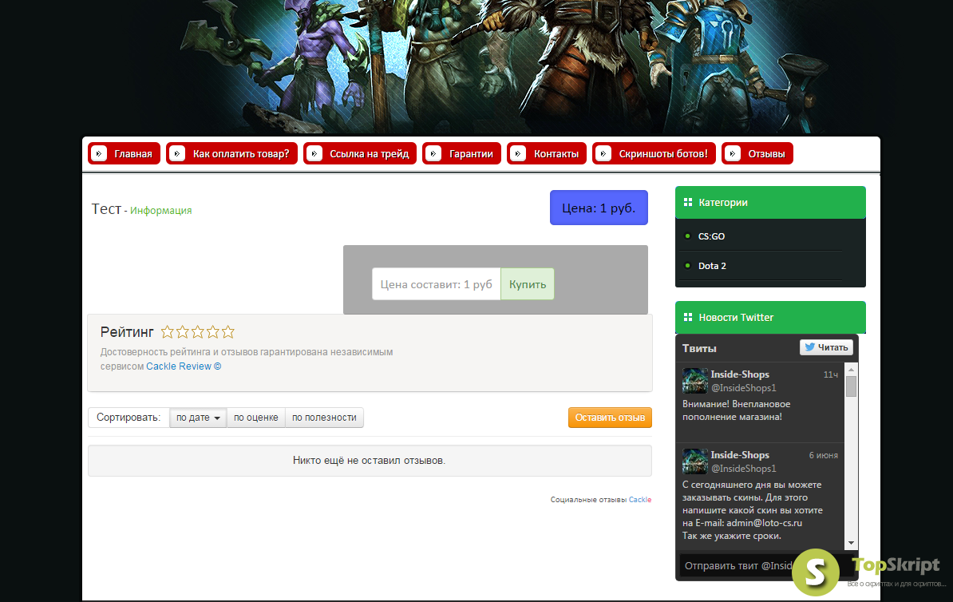
Task: Rate with the fourth star
Action: pyautogui.click(x=213, y=332)
